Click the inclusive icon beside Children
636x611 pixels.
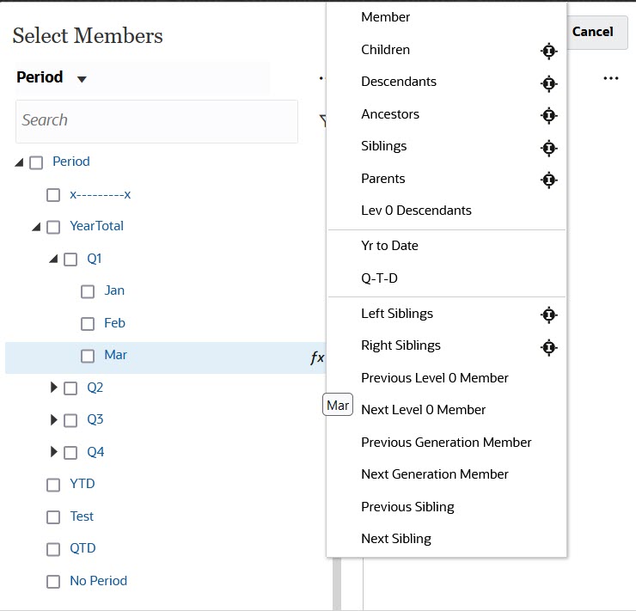point(549,51)
